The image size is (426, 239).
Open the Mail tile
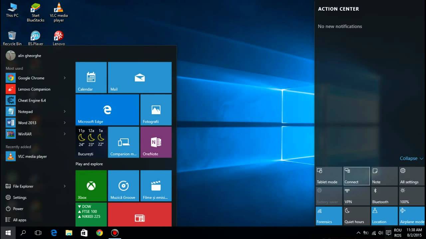pos(140,77)
